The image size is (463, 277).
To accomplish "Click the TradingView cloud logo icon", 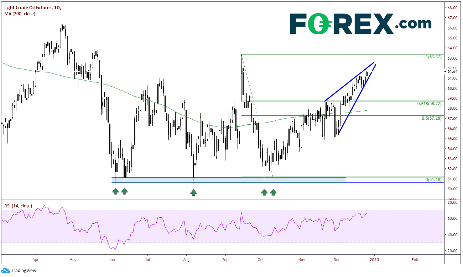I will (x=5, y=271).
